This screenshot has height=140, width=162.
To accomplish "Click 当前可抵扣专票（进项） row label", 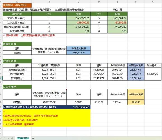I will 17,27.
